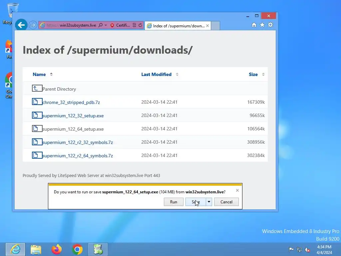Download supermium_122_32_setup.exe
The width and height of the screenshot is (341, 256).
[73, 116]
